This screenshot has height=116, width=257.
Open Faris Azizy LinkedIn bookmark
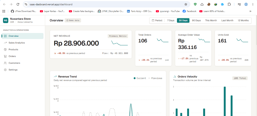pos(140,11)
